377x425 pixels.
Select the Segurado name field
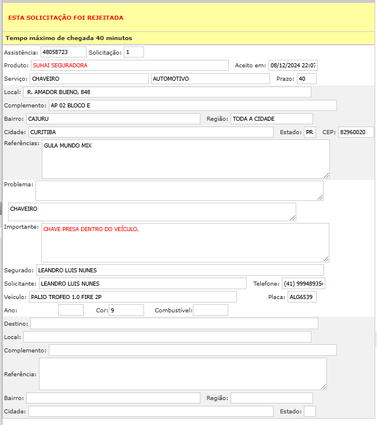[179, 270]
